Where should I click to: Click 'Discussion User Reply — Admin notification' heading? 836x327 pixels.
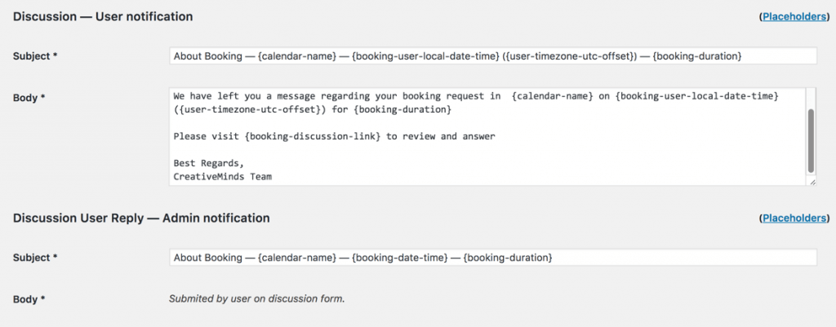pyautogui.click(x=141, y=219)
